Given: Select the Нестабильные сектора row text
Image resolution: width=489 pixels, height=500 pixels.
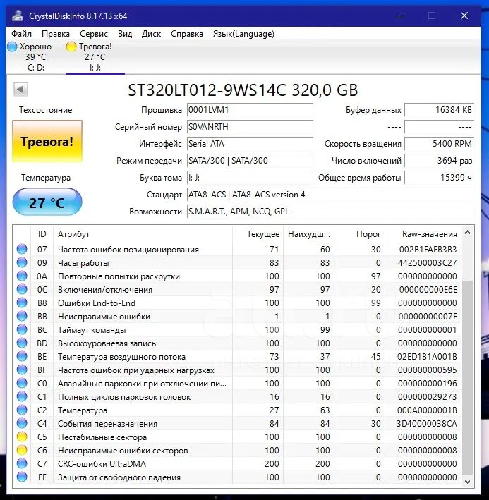Looking at the screenshot, I should tap(102, 437).
